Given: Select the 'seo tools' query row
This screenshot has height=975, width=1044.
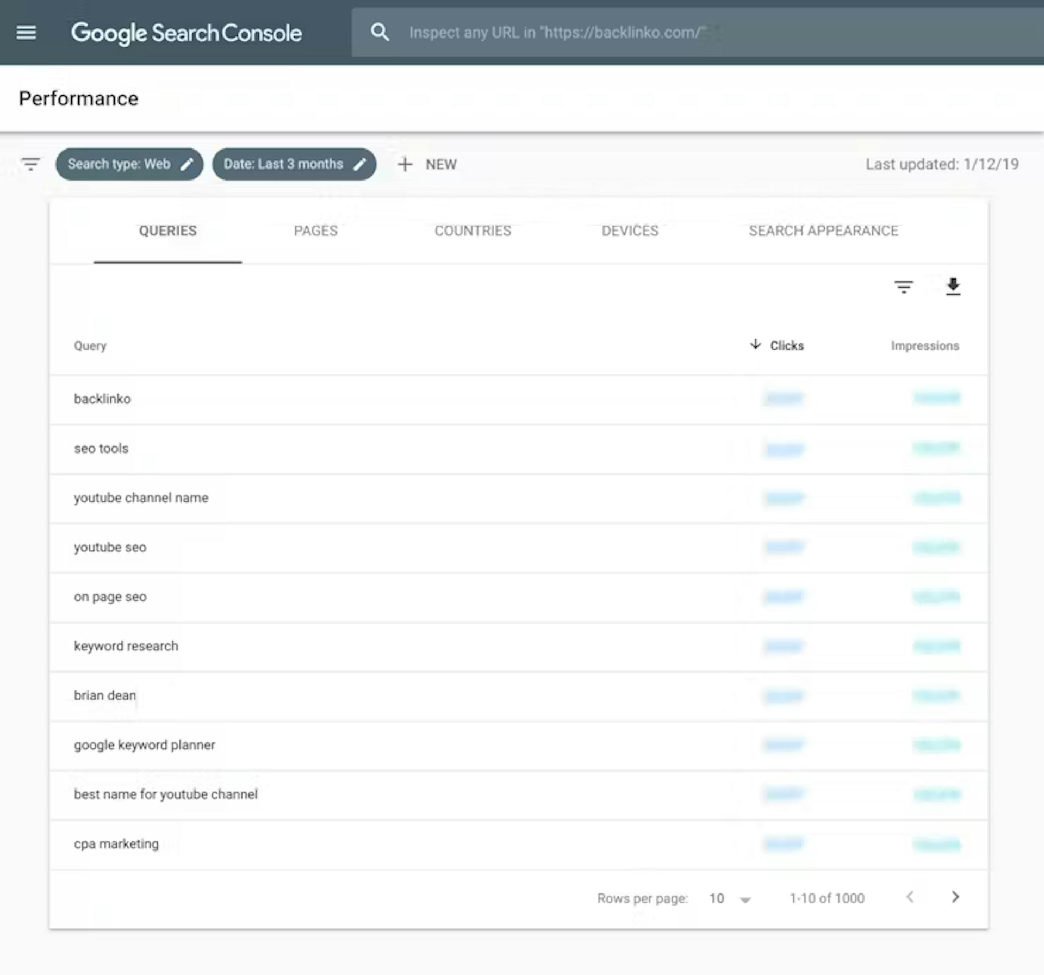Looking at the screenshot, I should [519, 449].
